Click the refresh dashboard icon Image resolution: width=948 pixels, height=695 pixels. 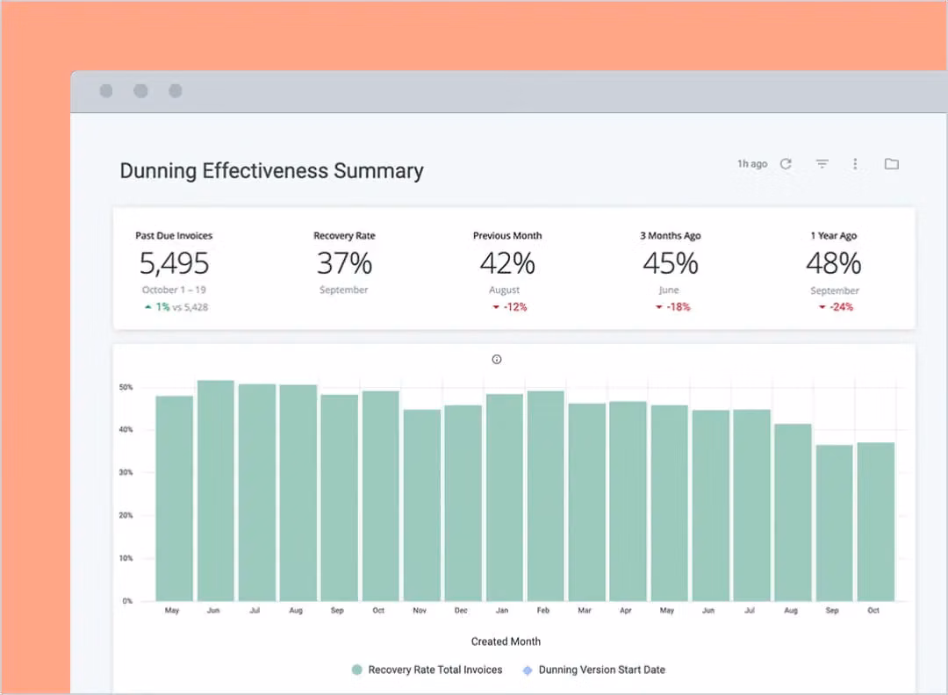click(786, 164)
